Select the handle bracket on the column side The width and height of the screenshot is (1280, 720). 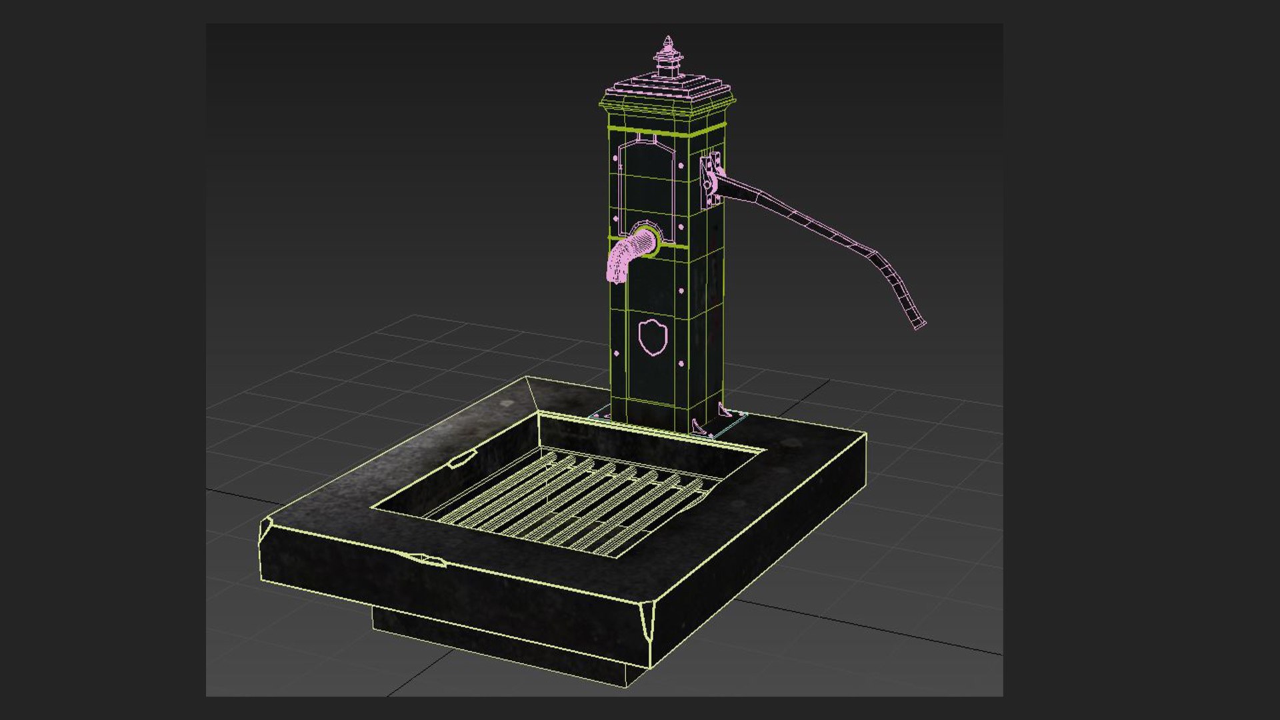pos(711,180)
